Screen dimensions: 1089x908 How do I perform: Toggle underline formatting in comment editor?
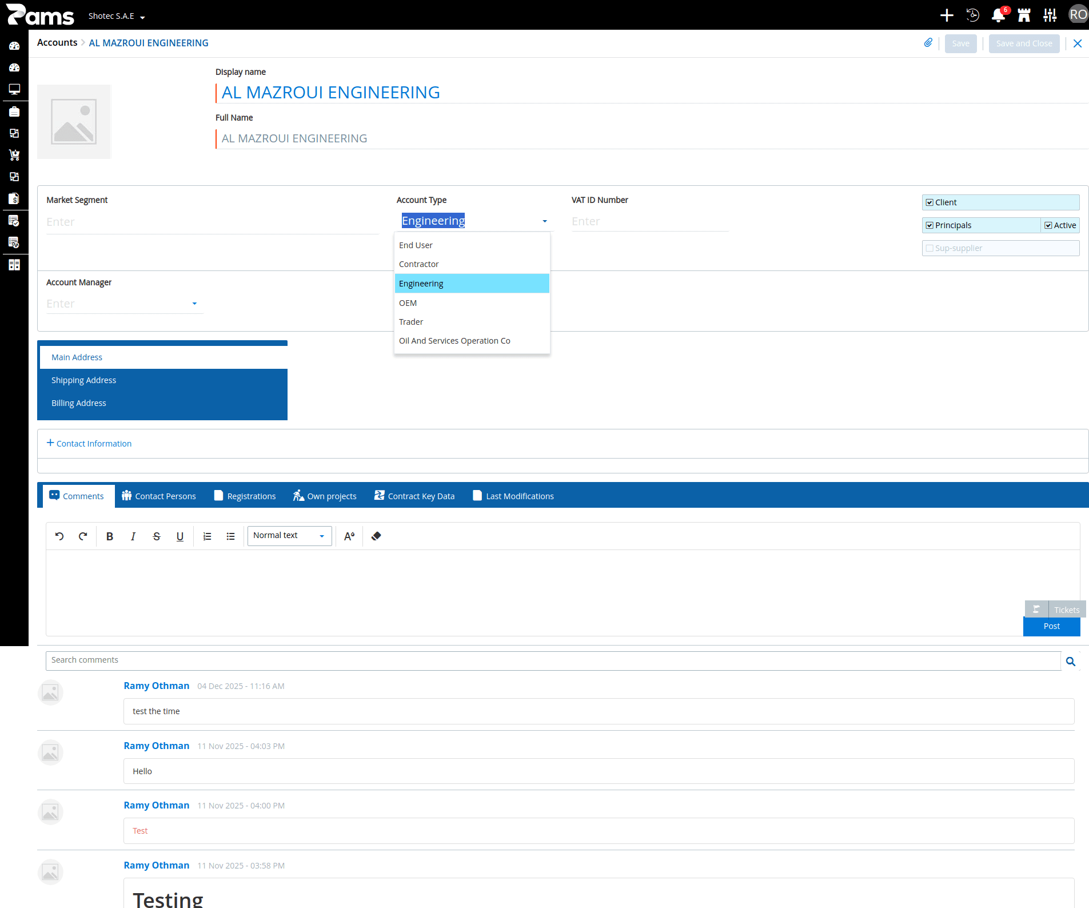click(180, 536)
